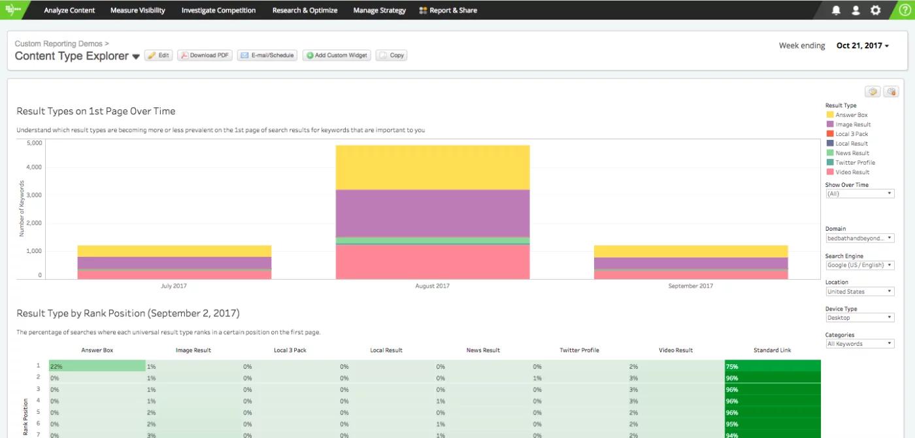This screenshot has height=438, width=915.
Task: Open the Week ending date dropdown
Action: pos(863,46)
